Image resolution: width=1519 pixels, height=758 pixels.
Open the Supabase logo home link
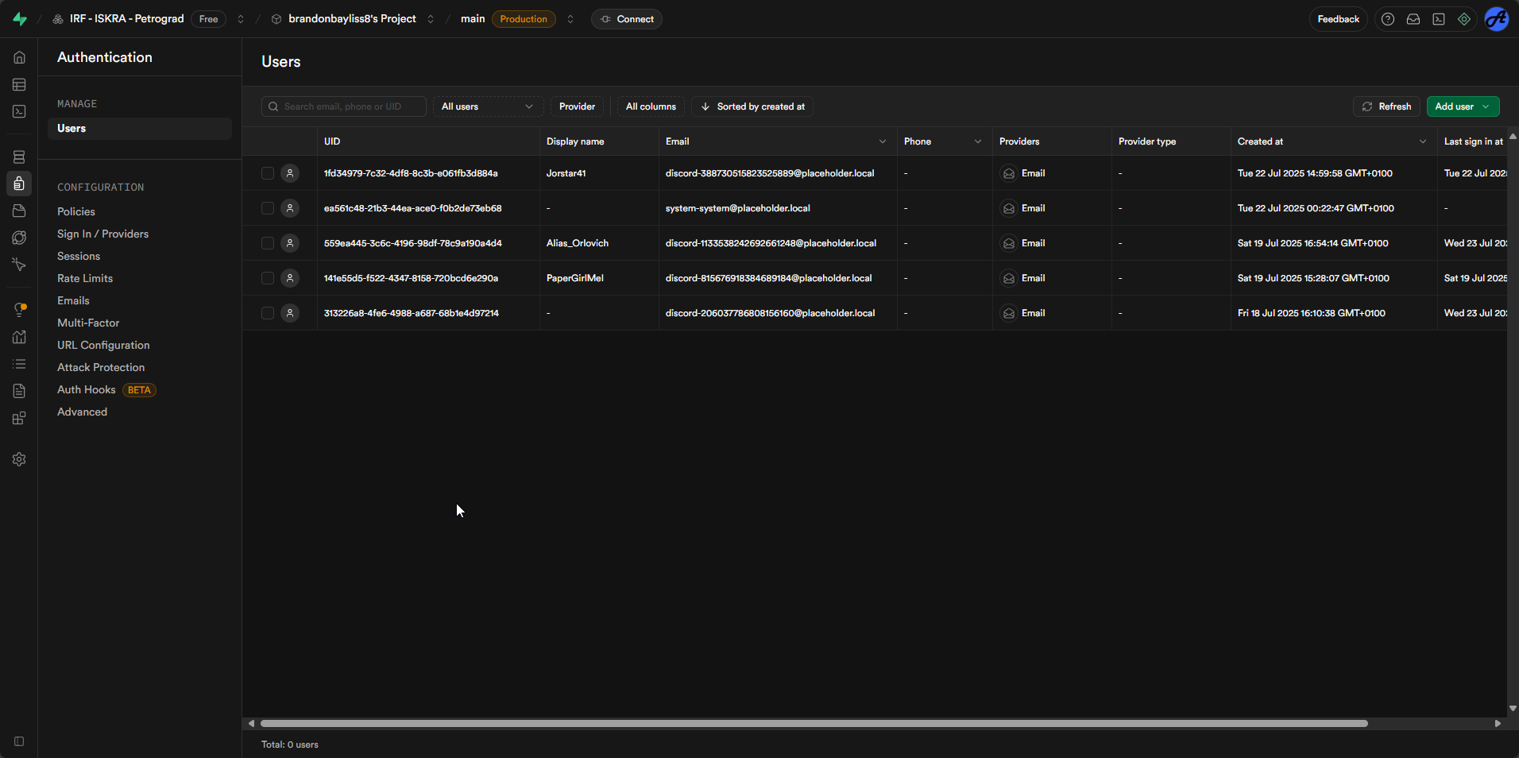pyautogui.click(x=20, y=19)
